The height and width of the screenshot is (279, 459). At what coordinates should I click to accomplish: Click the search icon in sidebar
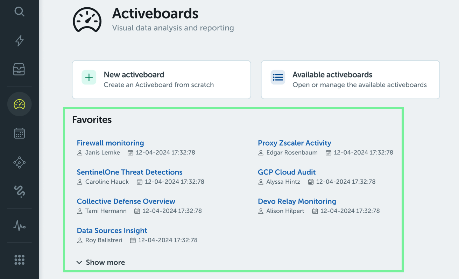(x=19, y=12)
